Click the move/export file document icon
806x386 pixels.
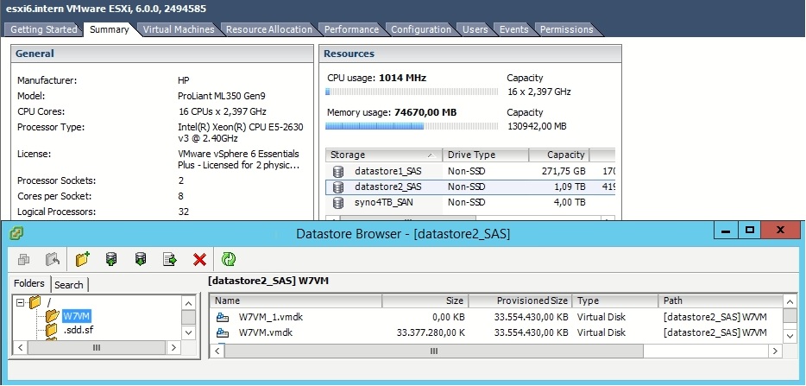tap(170, 260)
